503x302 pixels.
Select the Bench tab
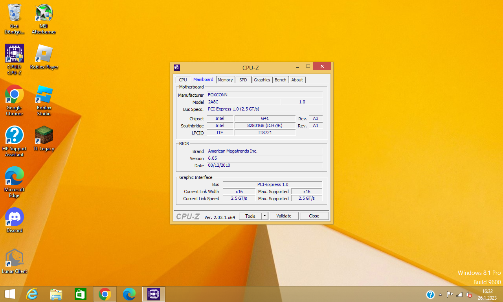tap(280, 80)
